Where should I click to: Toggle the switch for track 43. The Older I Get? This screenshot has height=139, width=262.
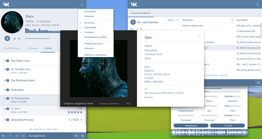(7, 69)
